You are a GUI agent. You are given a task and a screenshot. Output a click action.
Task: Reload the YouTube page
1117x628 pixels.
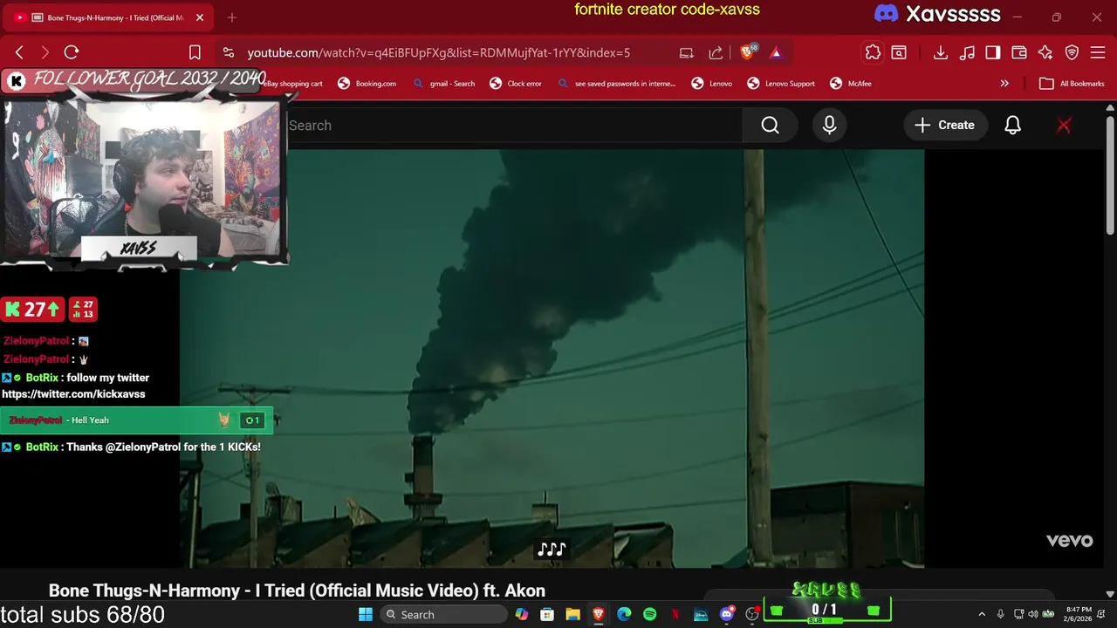pyautogui.click(x=72, y=52)
